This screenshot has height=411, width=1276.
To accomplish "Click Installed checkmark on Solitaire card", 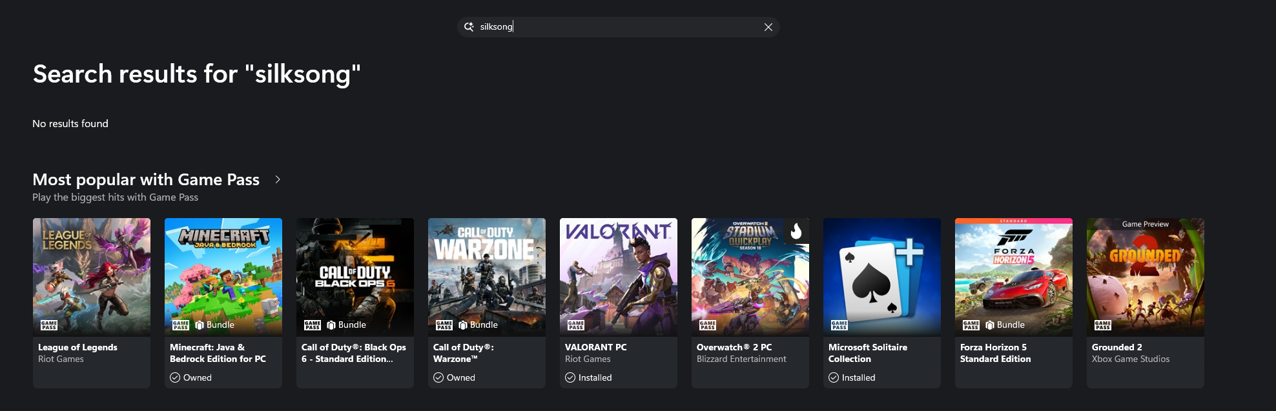I will click(x=834, y=377).
